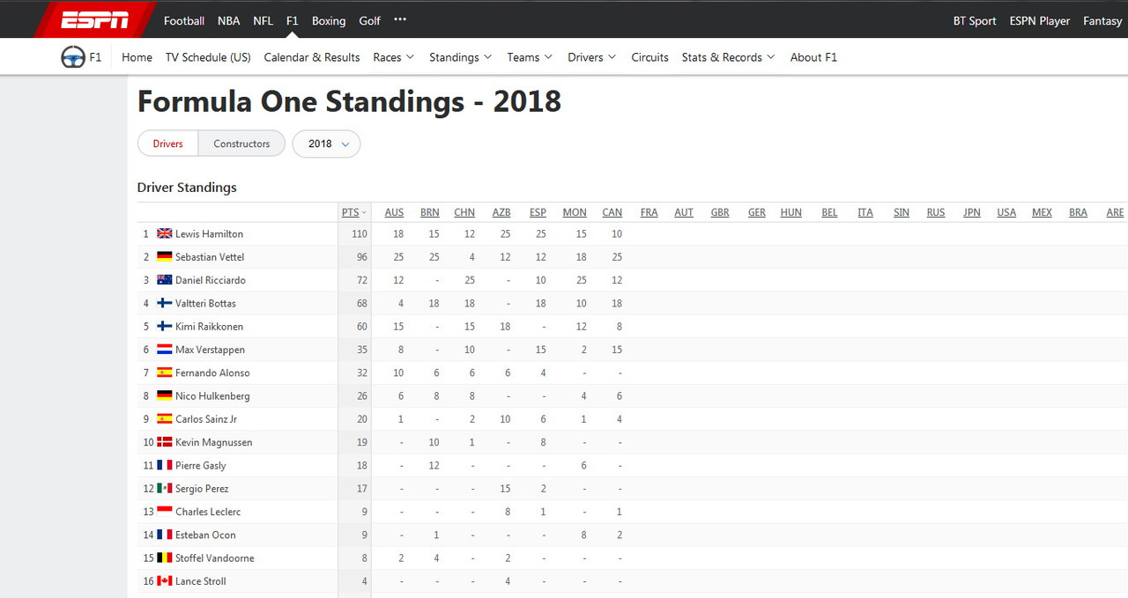
Task: Open the three-dots more sports menu
Action: pos(400,20)
